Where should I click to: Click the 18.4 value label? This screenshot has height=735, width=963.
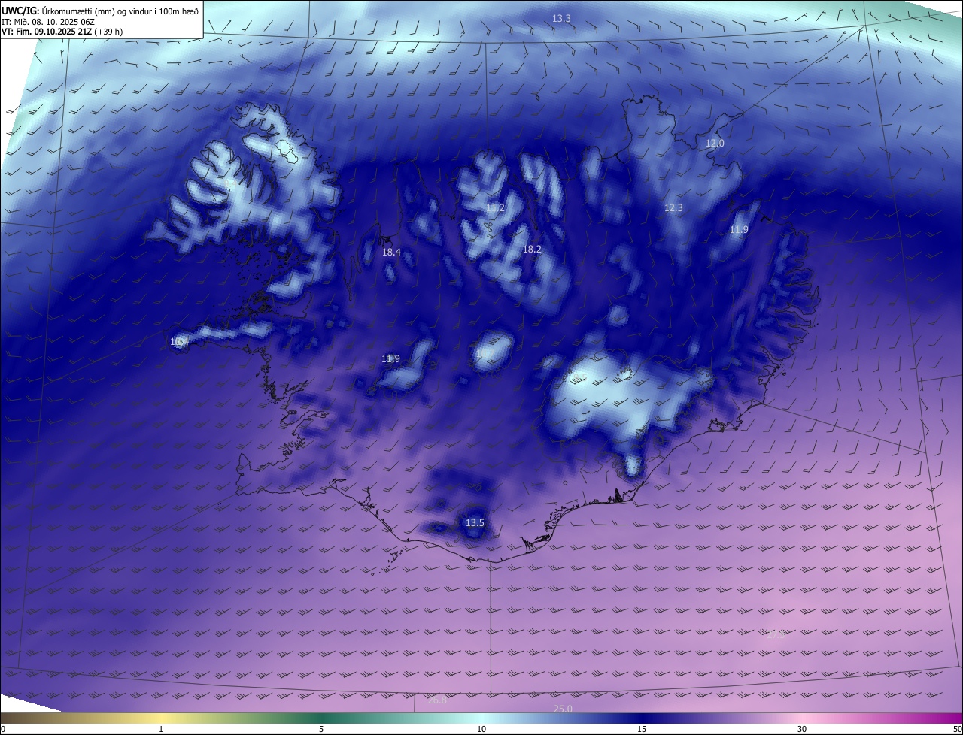391,253
